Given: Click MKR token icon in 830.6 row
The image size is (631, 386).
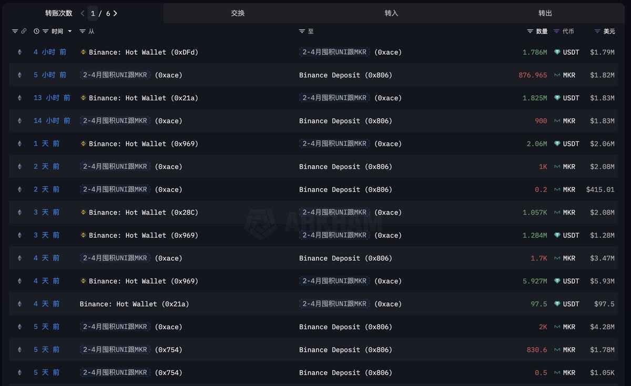Looking at the screenshot, I should [557, 350].
